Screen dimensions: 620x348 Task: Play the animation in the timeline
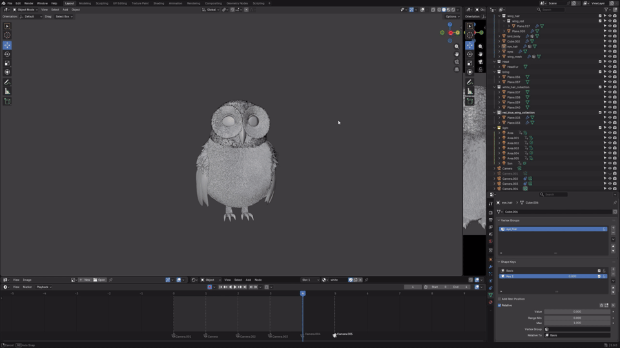tap(235, 287)
